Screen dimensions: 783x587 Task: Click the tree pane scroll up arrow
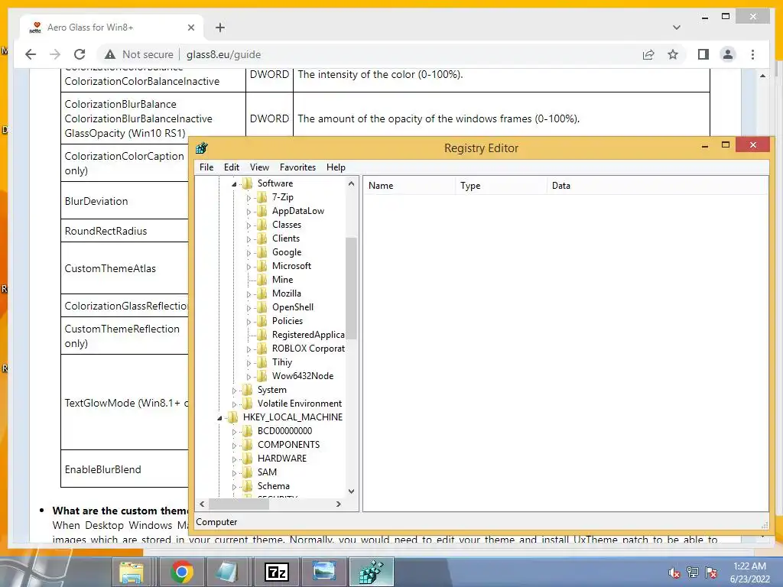[351, 183]
